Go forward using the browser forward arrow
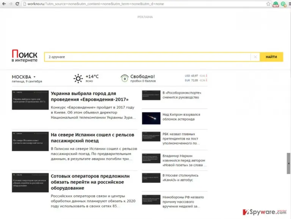The image size is (291, 219). (11, 4)
